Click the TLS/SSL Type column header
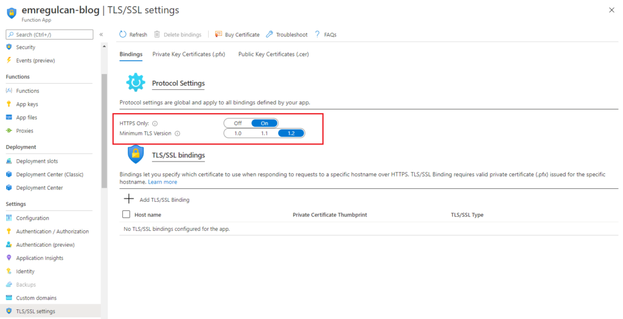The width and height of the screenshot is (623, 319). (x=467, y=214)
